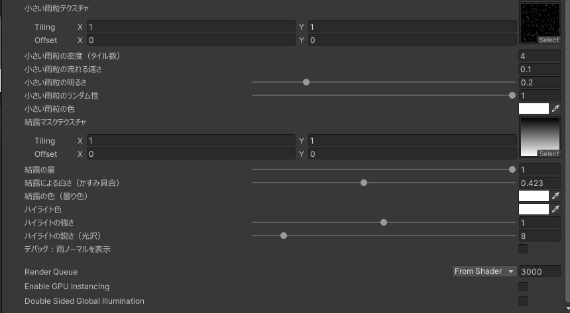
Task: Open Render Queue From Shader dropdown
Action: pyautogui.click(x=484, y=271)
